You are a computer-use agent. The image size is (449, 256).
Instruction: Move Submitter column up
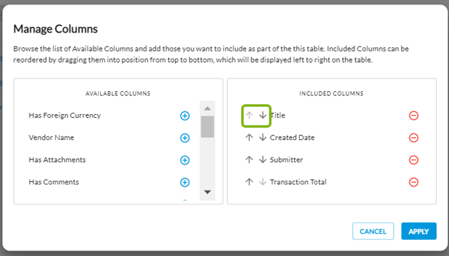249,160
